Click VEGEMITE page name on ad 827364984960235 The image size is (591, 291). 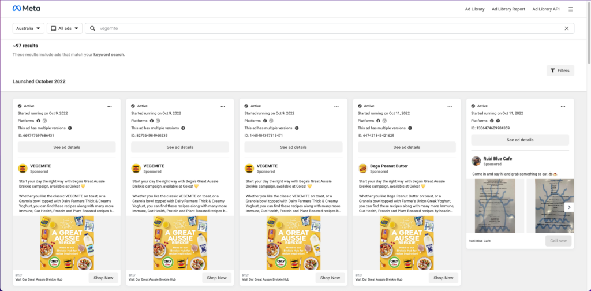154,166
